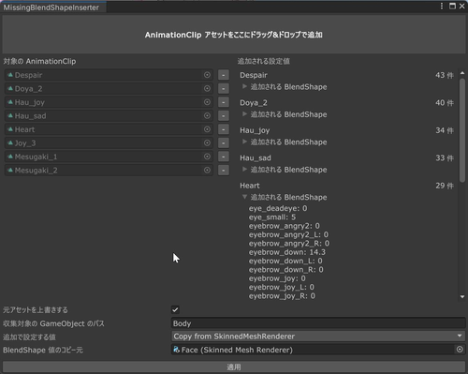
Task: Remove Mesugaki_2 clip with minus button
Action: coord(224,171)
